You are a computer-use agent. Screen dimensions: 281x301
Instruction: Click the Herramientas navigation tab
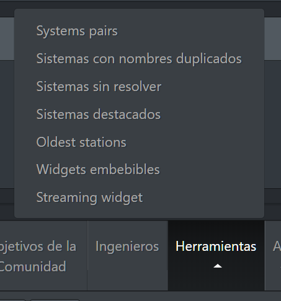click(216, 255)
